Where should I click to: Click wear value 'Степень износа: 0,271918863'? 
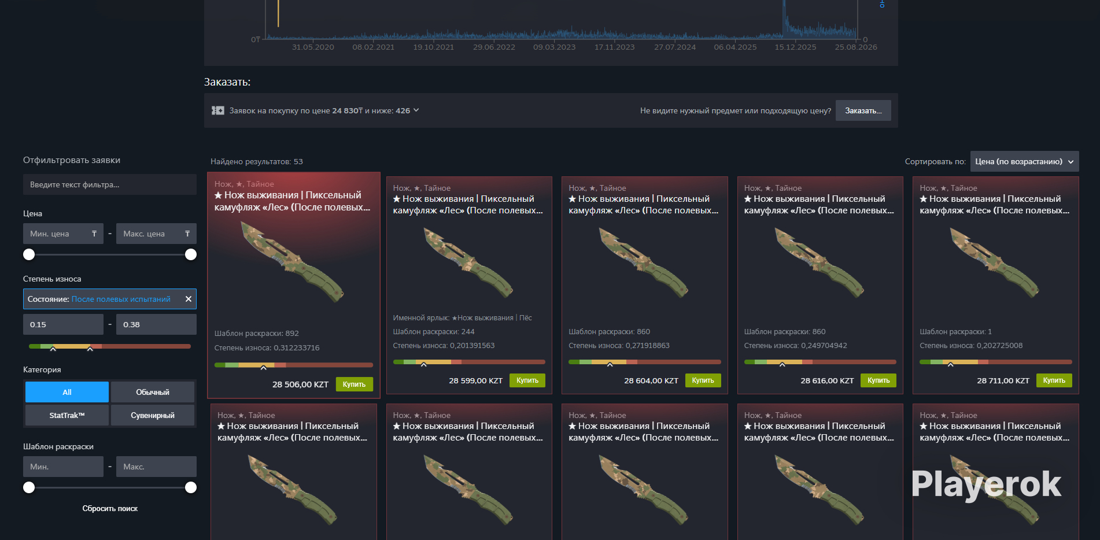pos(619,346)
